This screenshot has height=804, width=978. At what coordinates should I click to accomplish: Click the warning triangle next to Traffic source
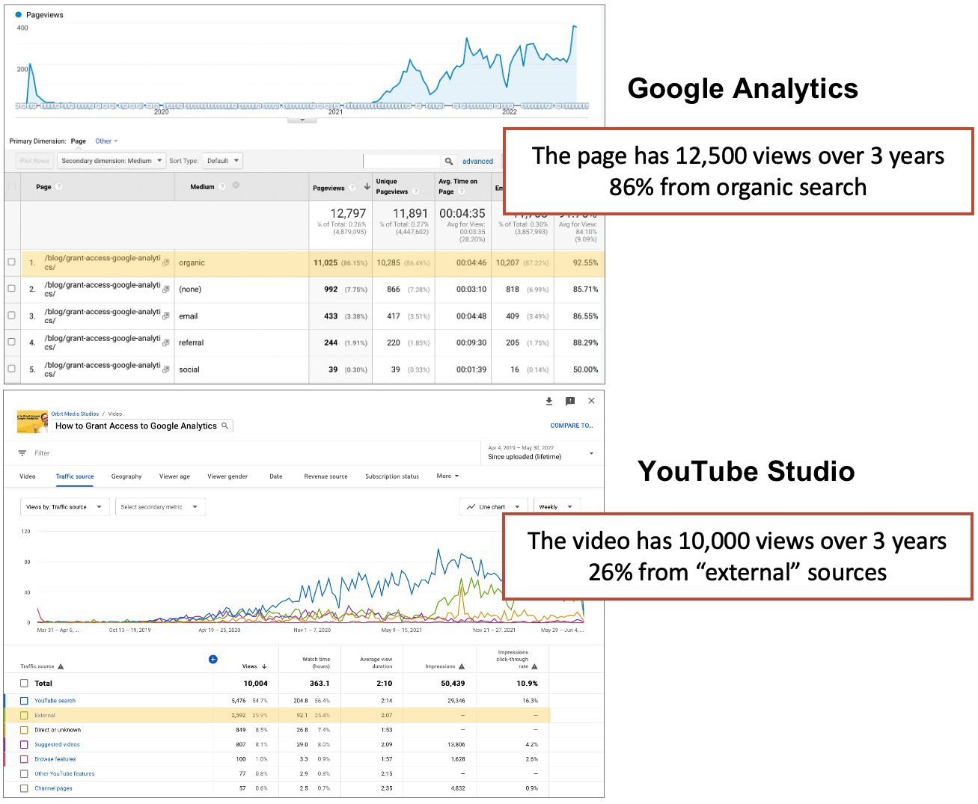61,666
